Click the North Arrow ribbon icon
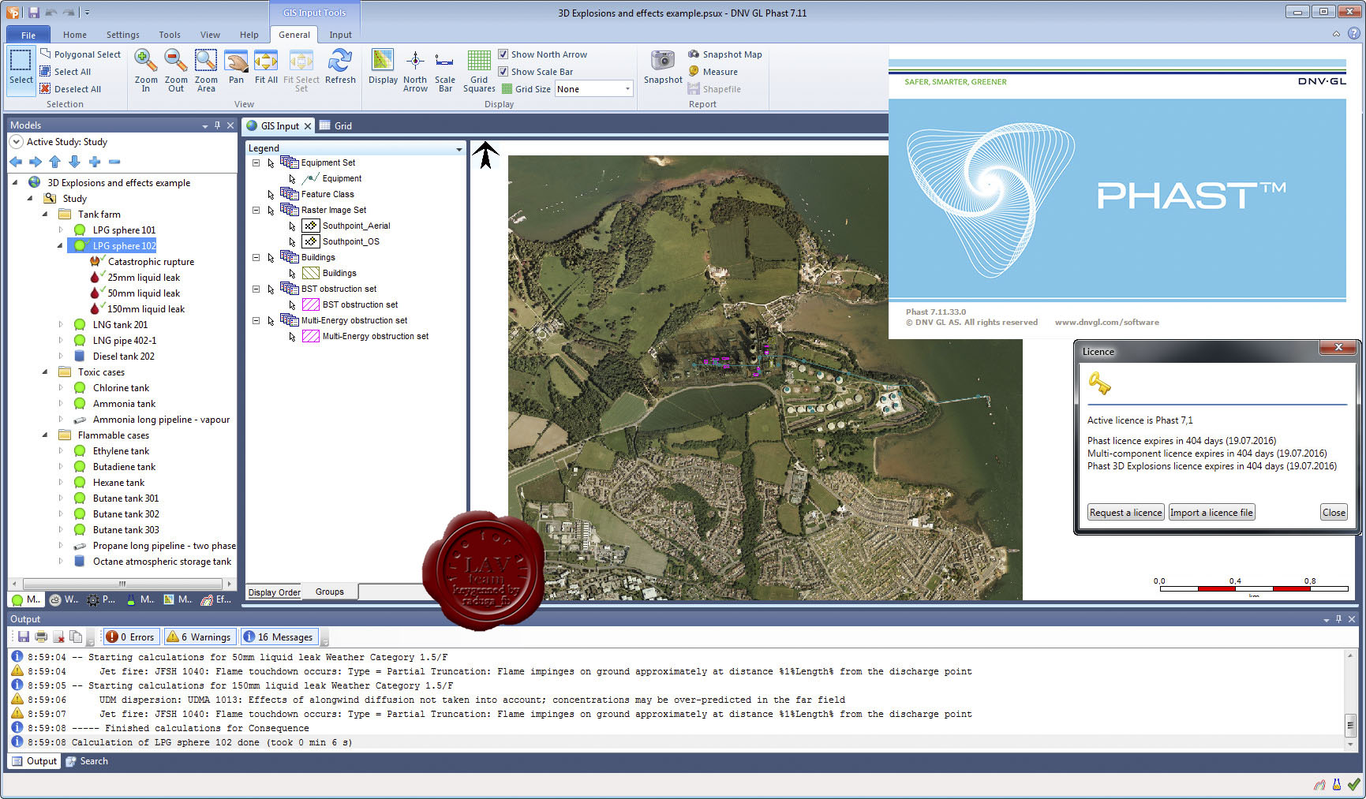The image size is (1366, 799). pyautogui.click(x=415, y=70)
